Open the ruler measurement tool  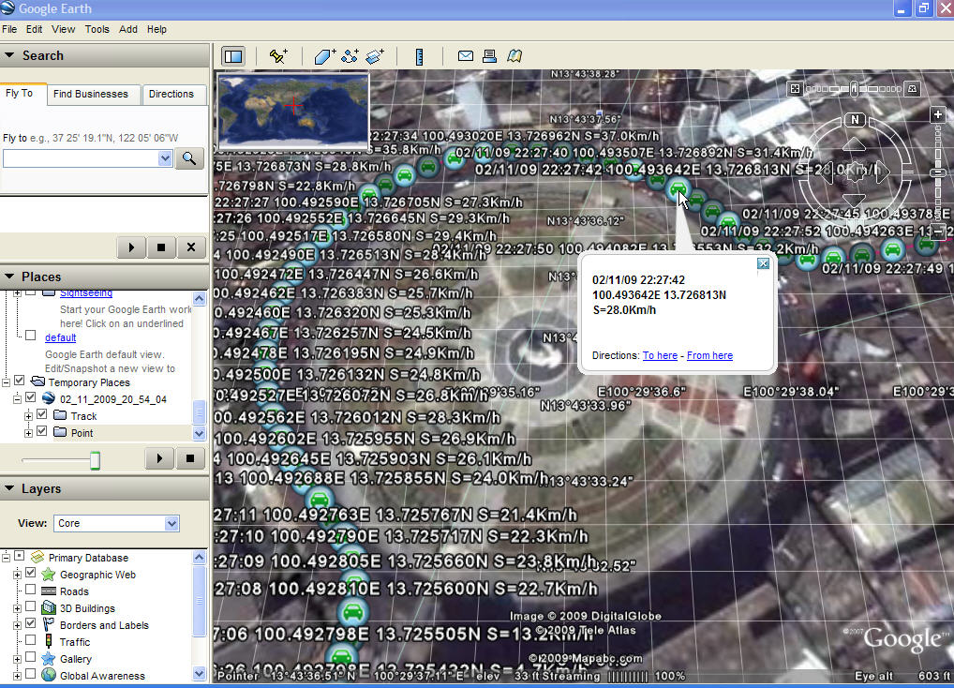pyautogui.click(x=419, y=56)
